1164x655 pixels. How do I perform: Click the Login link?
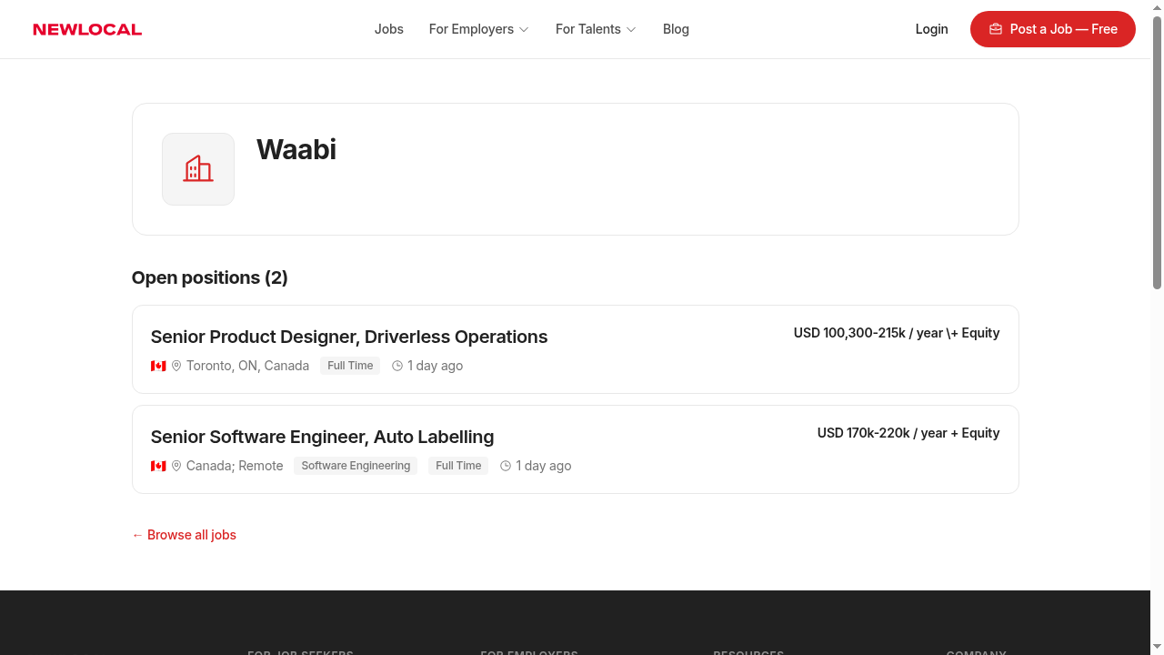click(x=931, y=29)
